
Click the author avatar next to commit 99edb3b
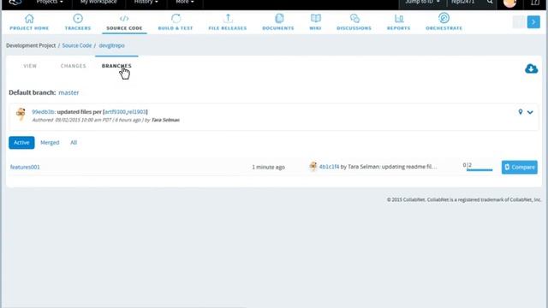[x=21, y=114]
